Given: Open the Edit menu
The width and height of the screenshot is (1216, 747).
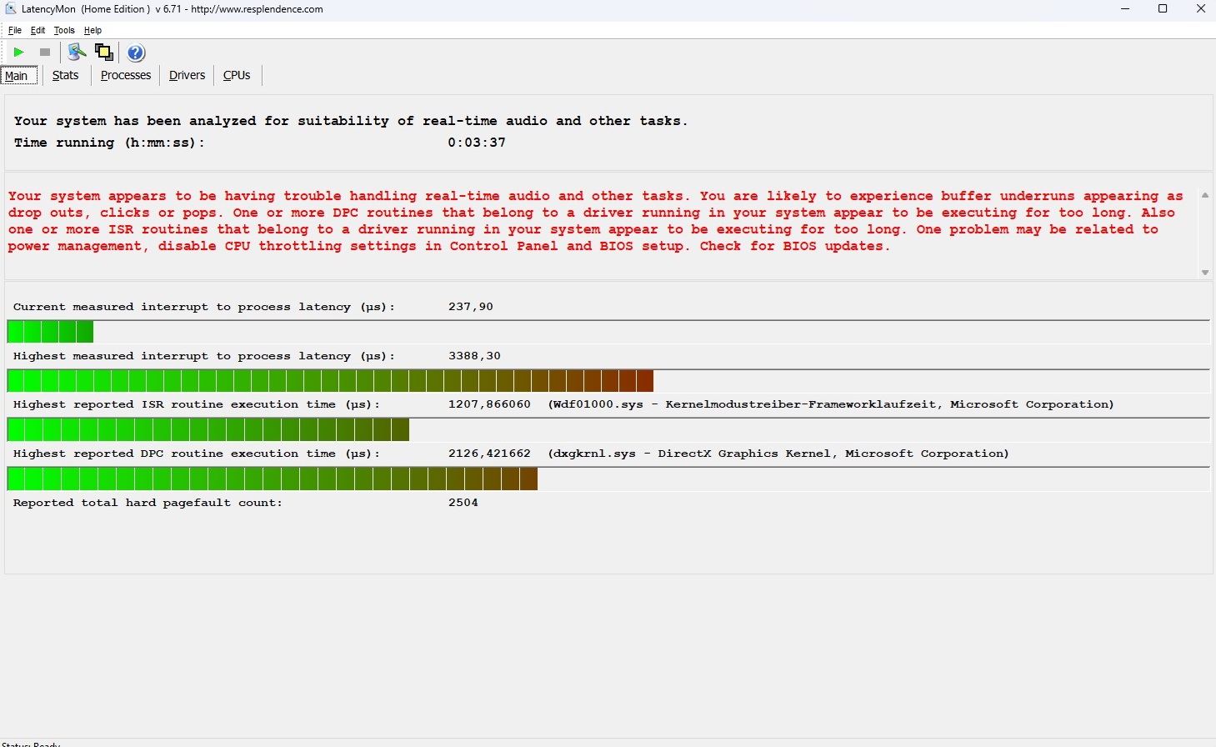Looking at the screenshot, I should (38, 30).
